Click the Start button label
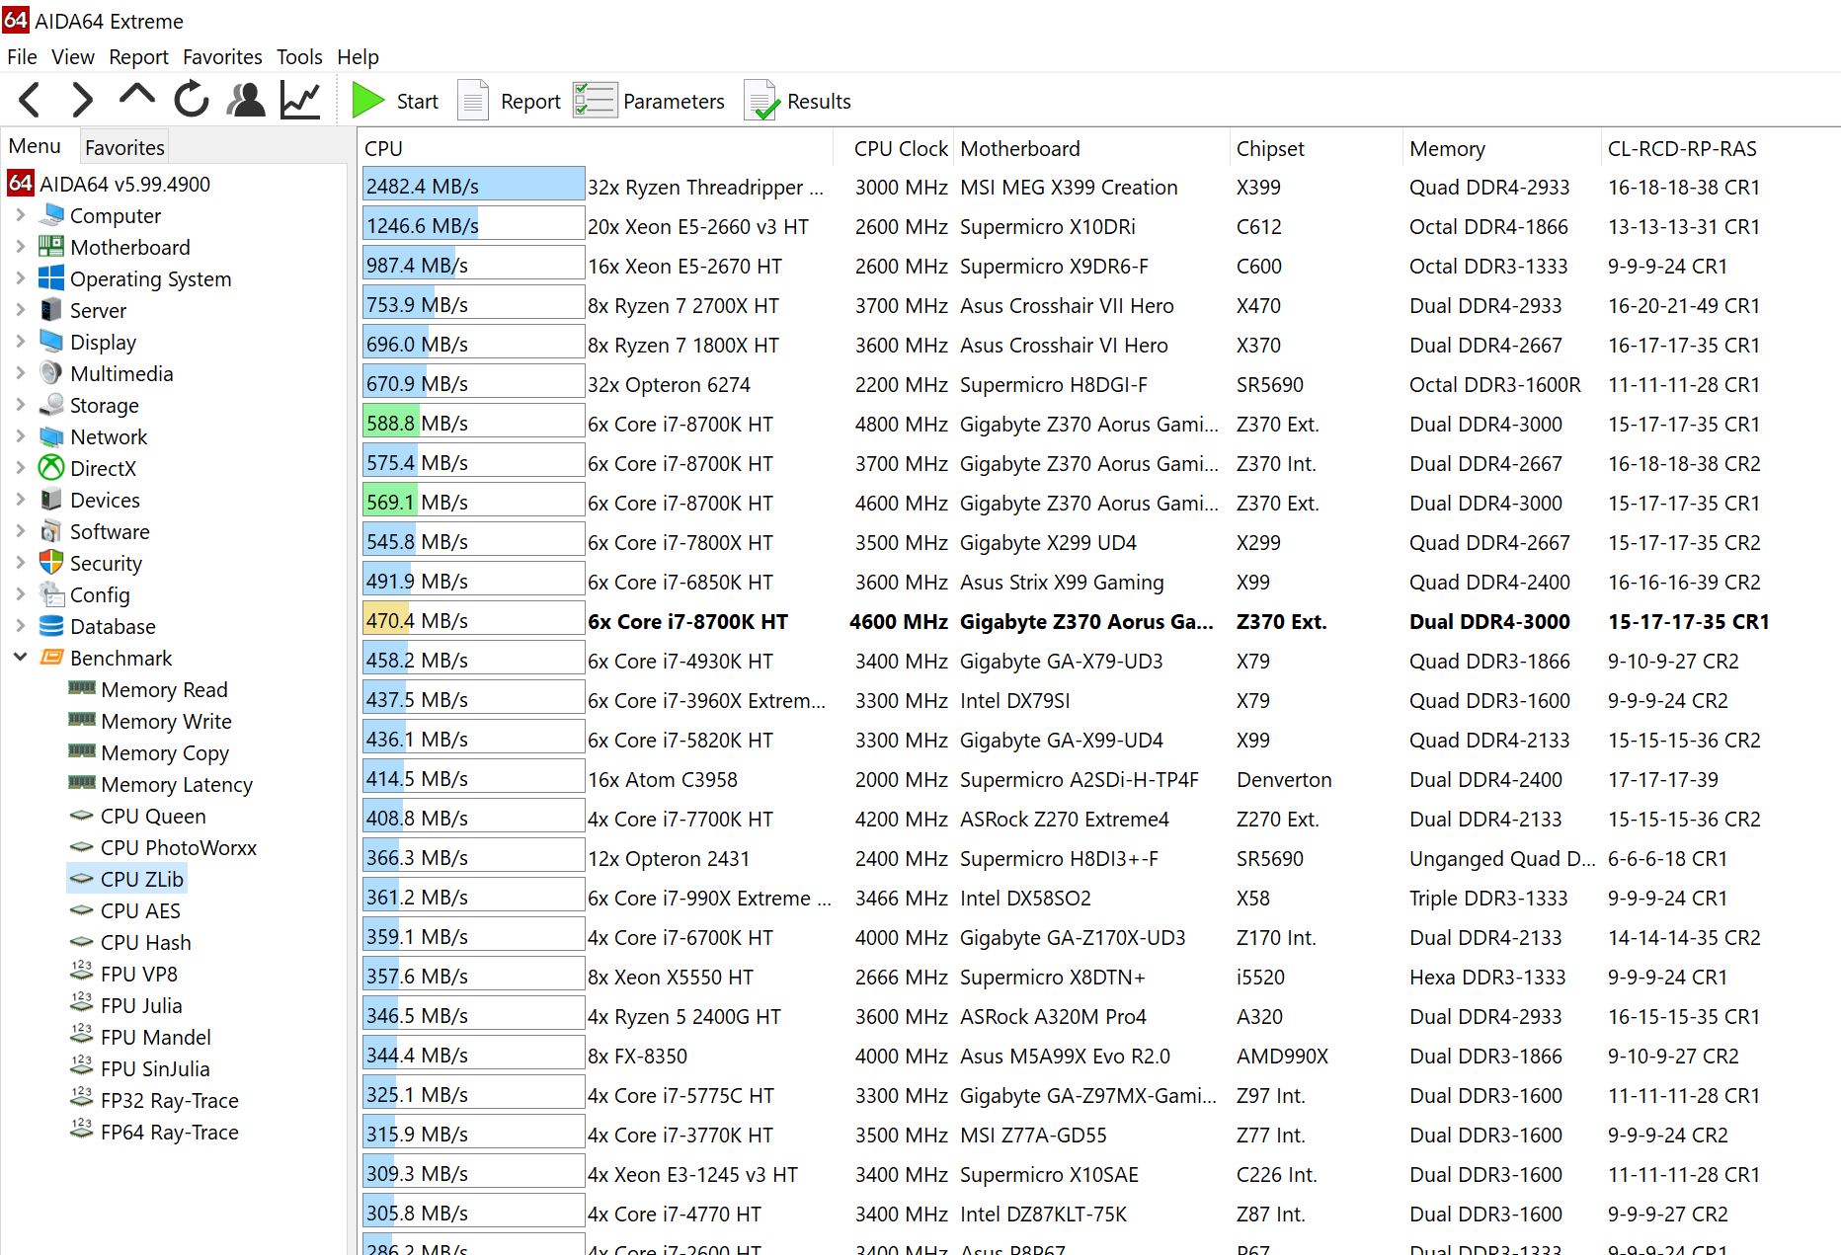Image resolution: width=1841 pixels, height=1255 pixels. [x=417, y=102]
